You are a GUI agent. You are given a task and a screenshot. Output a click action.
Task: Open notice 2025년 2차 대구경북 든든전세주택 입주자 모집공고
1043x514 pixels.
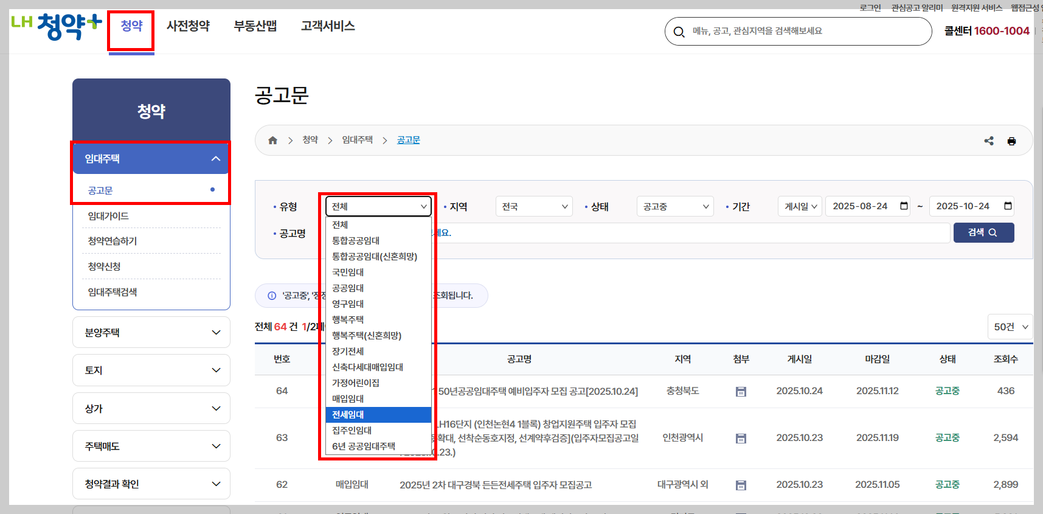[x=496, y=485]
